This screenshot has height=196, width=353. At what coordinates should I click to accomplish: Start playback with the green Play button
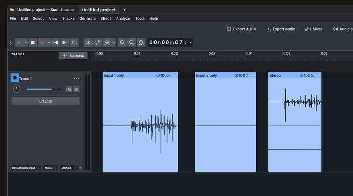19,43
